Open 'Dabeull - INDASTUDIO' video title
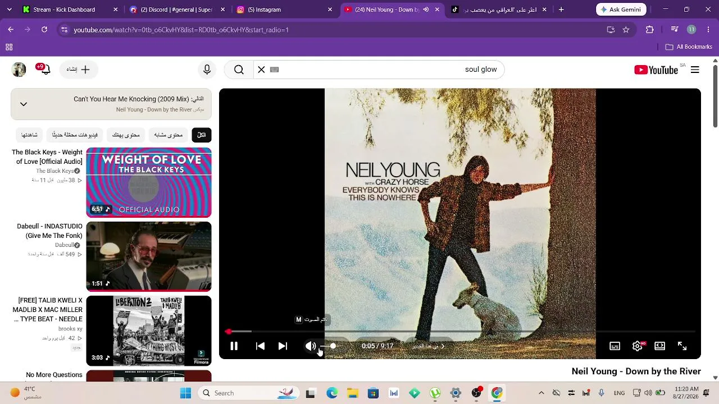The width and height of the screenshot is (719, 404). pos(49,231)
